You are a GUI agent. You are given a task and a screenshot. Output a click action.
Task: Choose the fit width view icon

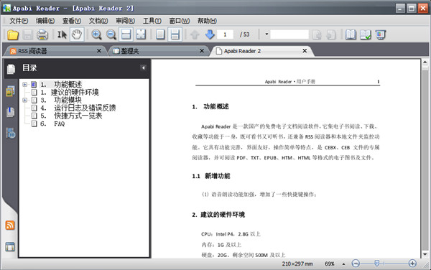tap(126, 34)
